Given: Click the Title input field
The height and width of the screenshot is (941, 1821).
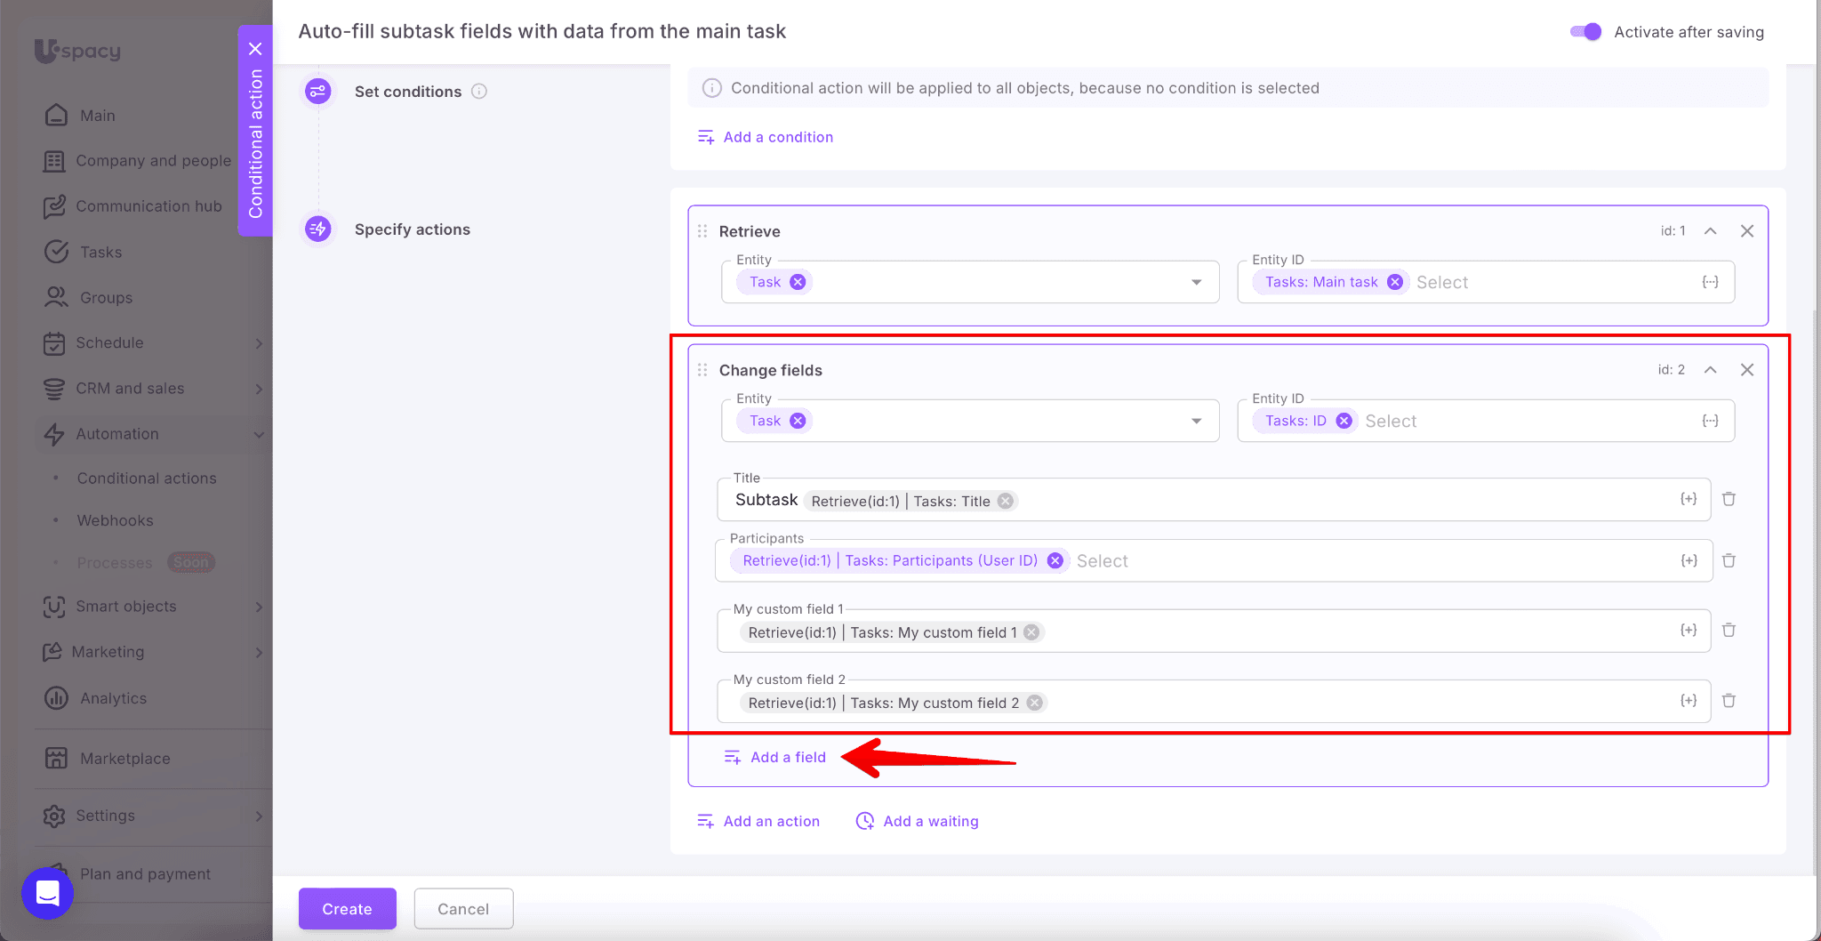Looking at the screenshot, I should click(1334, 501).
